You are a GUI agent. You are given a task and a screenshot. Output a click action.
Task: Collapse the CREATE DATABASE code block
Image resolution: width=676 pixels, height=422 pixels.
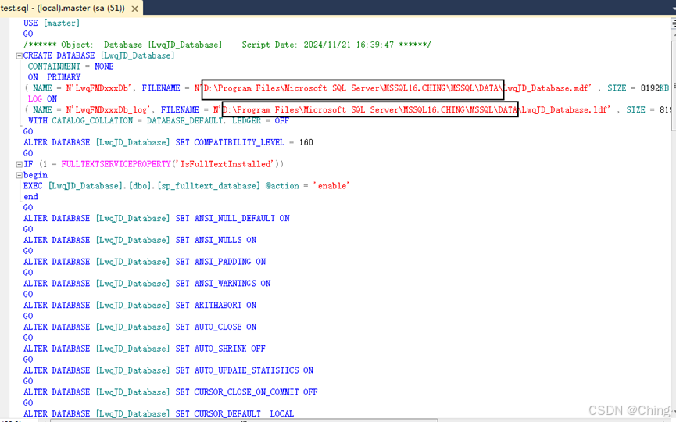[x=19, y=56]
